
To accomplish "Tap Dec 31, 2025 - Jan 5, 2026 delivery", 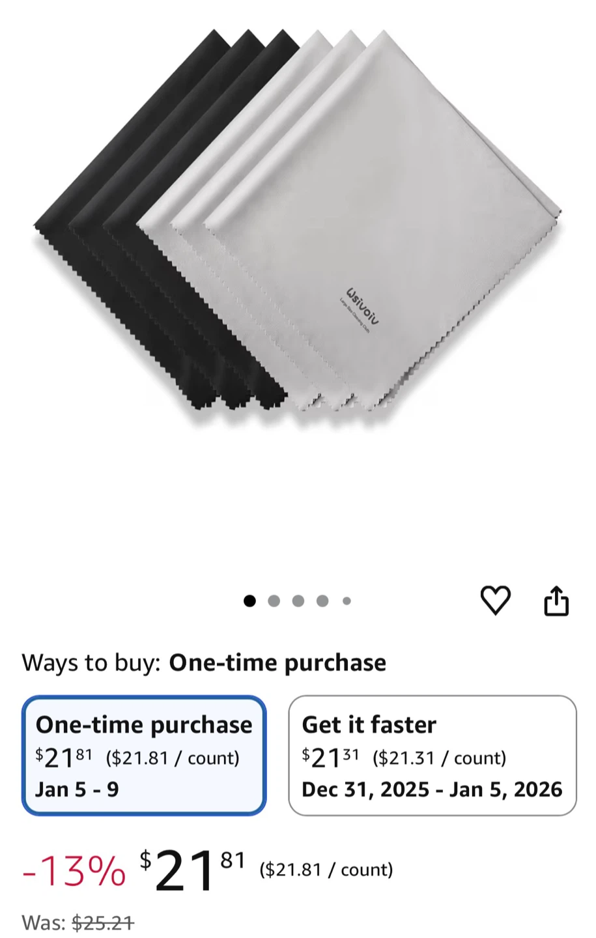I will (x=432, y=789).
